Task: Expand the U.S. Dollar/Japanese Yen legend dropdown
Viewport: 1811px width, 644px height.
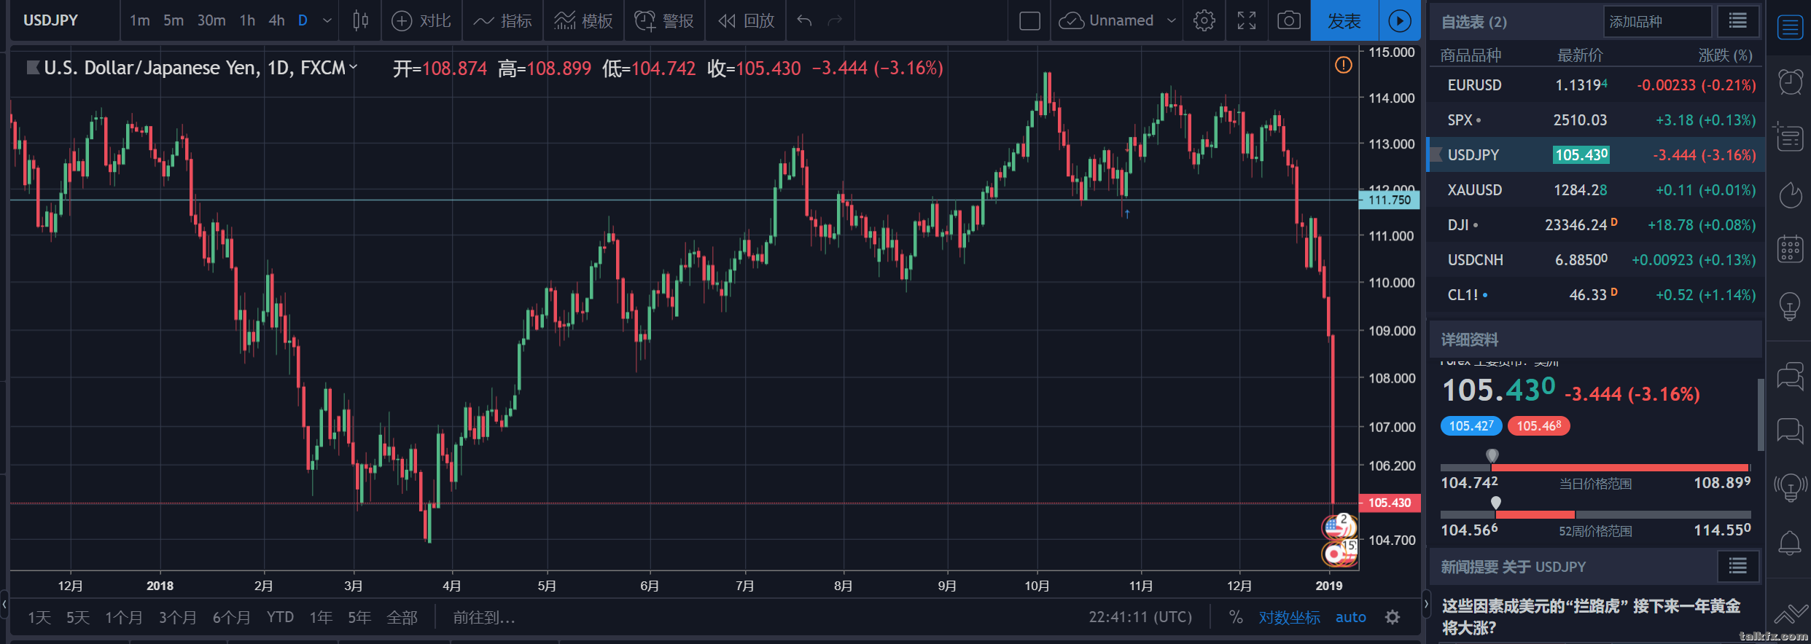Action: coord(354,67)
